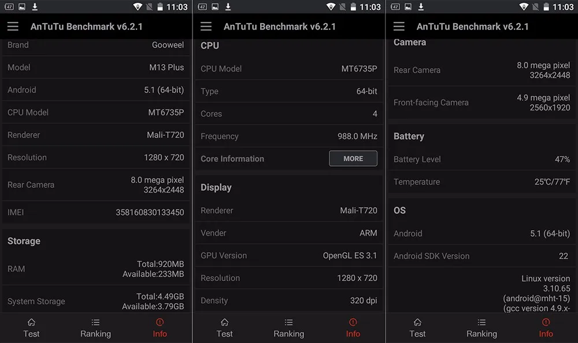Click Cores row value 4
The height and width of the screenshot is (343, 578).
tap(375, 114)
